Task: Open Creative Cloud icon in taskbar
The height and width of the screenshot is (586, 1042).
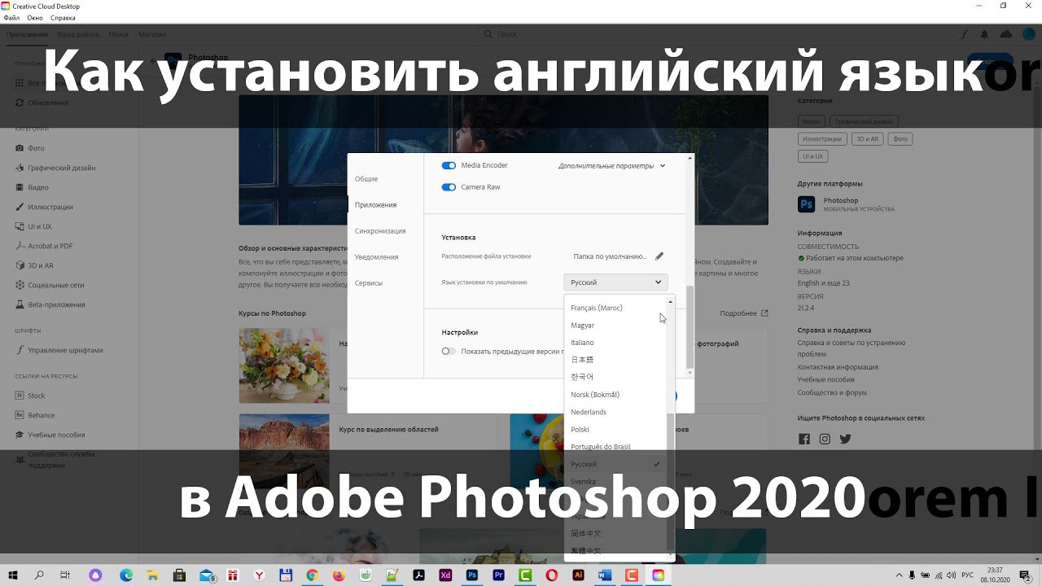Action: [x=658, y=575]
